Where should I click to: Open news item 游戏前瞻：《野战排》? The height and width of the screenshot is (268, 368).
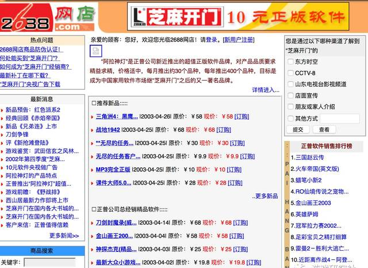(x=33, y=192)
